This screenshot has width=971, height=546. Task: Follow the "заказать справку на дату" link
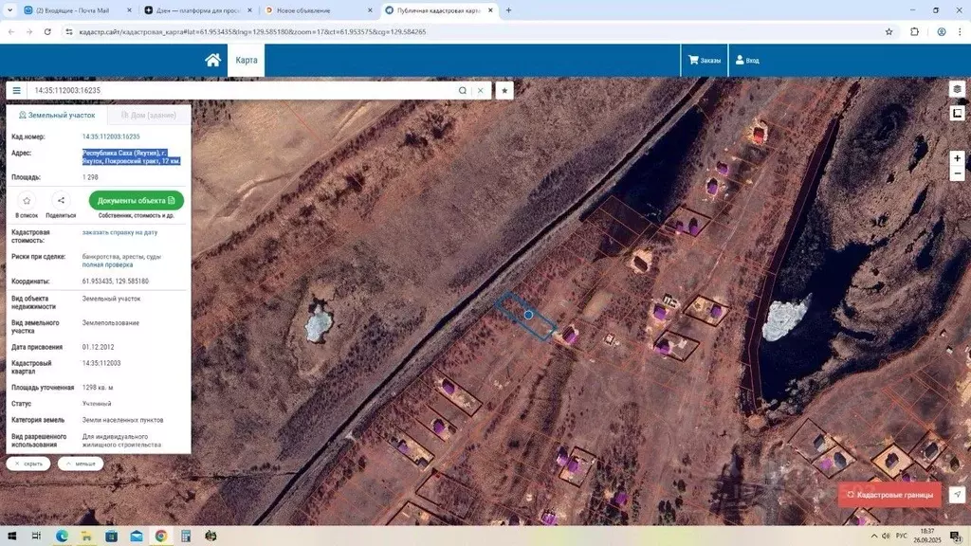click(119, 232)
